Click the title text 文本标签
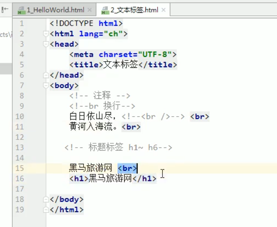Viewport: 277px width, 227px height. (120, 65)
